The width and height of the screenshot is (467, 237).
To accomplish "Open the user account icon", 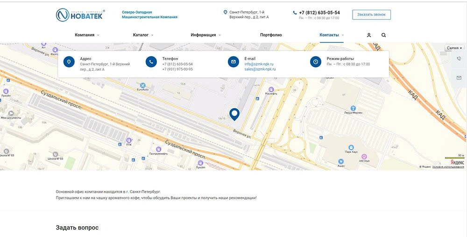I will (369, 35).
